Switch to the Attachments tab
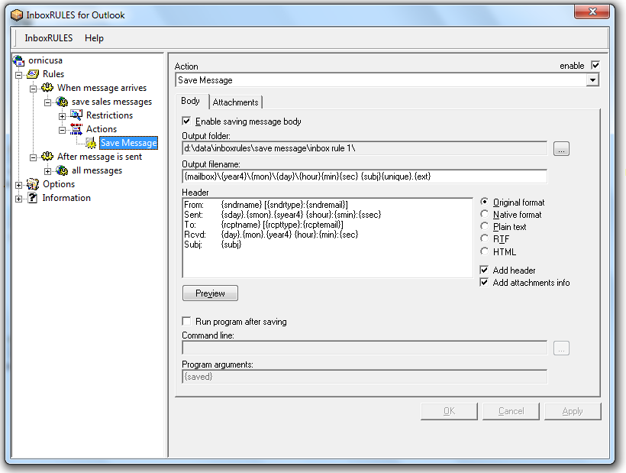 pyautogui.click(x=236, y=102)
